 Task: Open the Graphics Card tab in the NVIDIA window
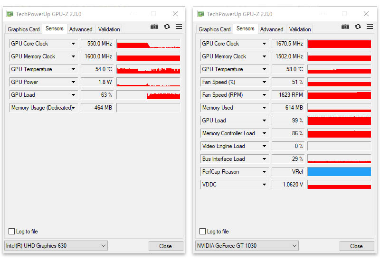[215, 29]
